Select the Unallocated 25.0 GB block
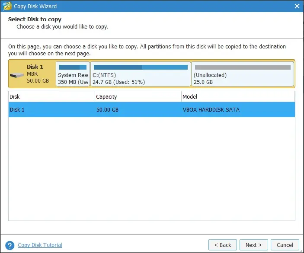Viewport: 304px width, 253px height. click(x=243, y=74)
